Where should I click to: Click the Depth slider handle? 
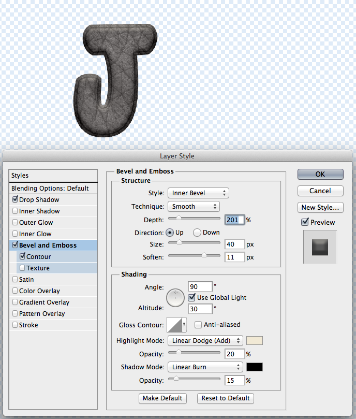click(179, 218)
